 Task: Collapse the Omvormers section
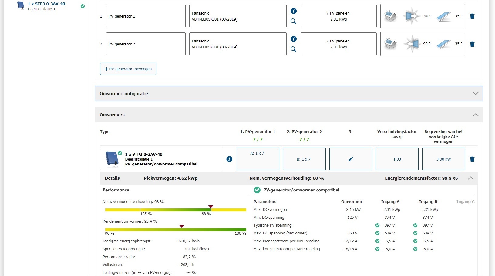click(476, 115)
